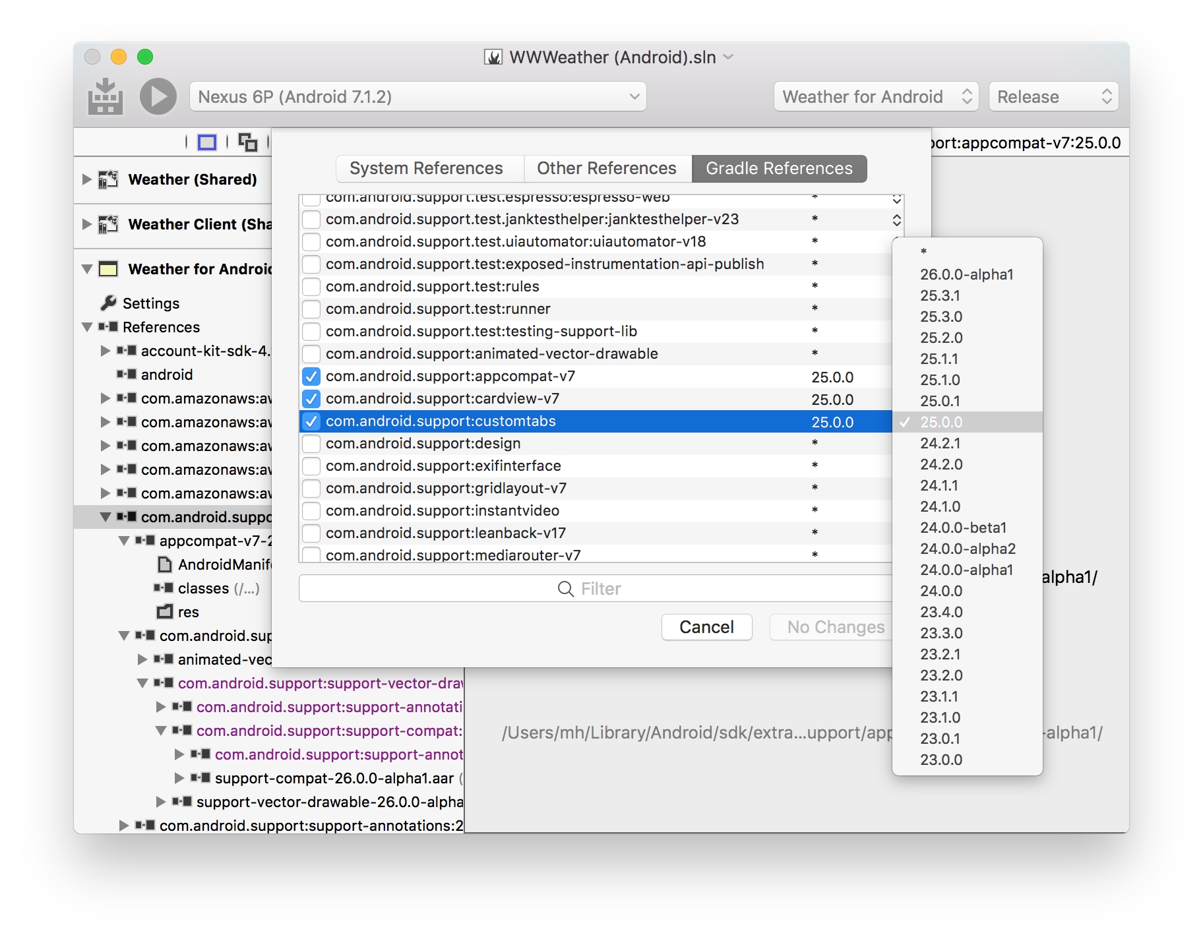Click the Weather for Android project icon

pos(108,269)
